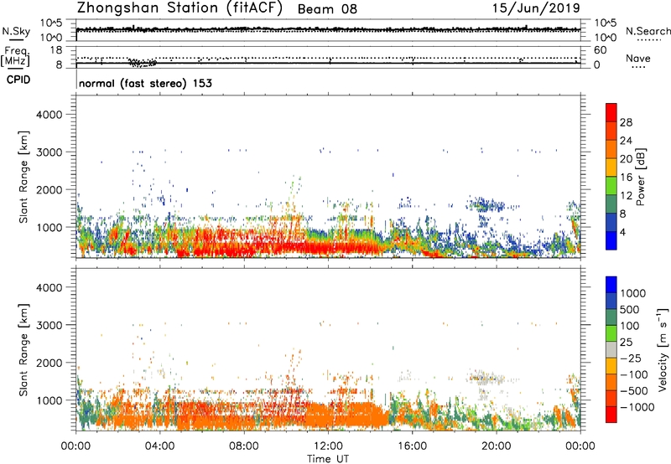Click the 'Slant Range [km]' label of velocity panel
The image size is (671, 464).
click(x=23, y=350)
